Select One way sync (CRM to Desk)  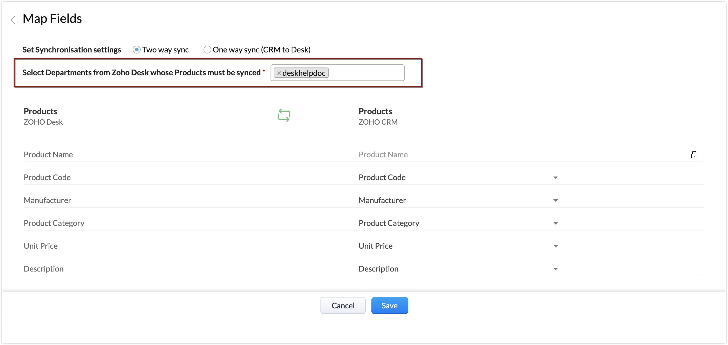(x=207, y=50)
